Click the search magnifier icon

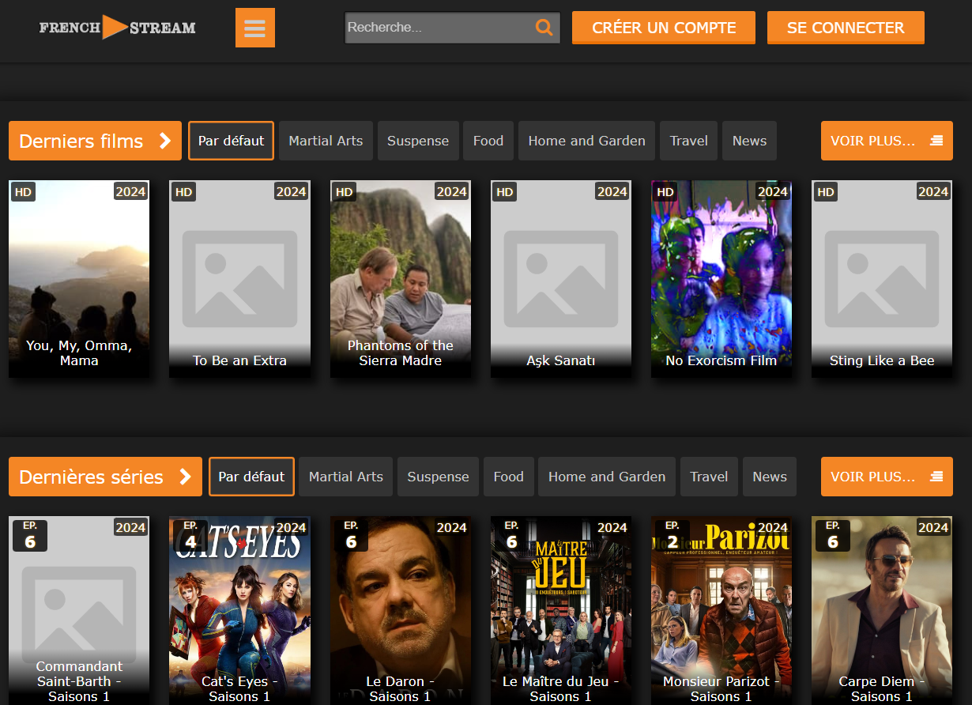544,28
